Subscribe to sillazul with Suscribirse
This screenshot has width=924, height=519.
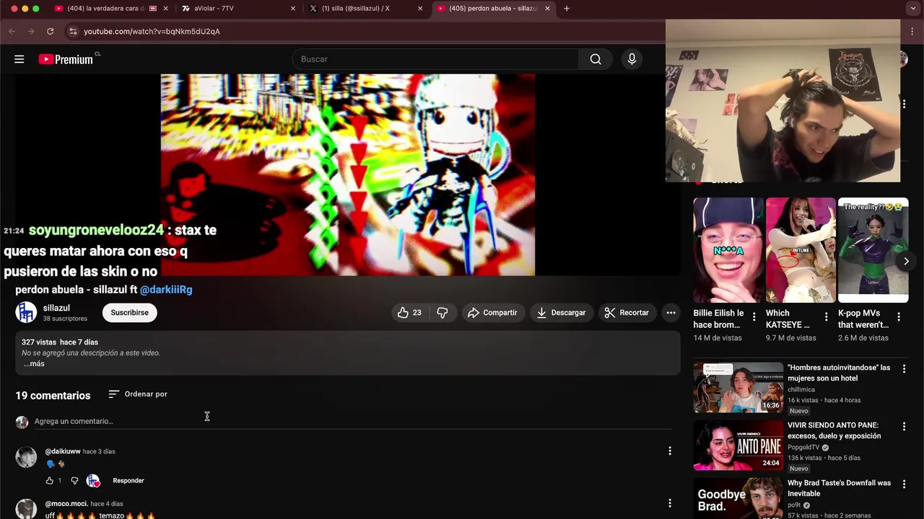[129, 313]
